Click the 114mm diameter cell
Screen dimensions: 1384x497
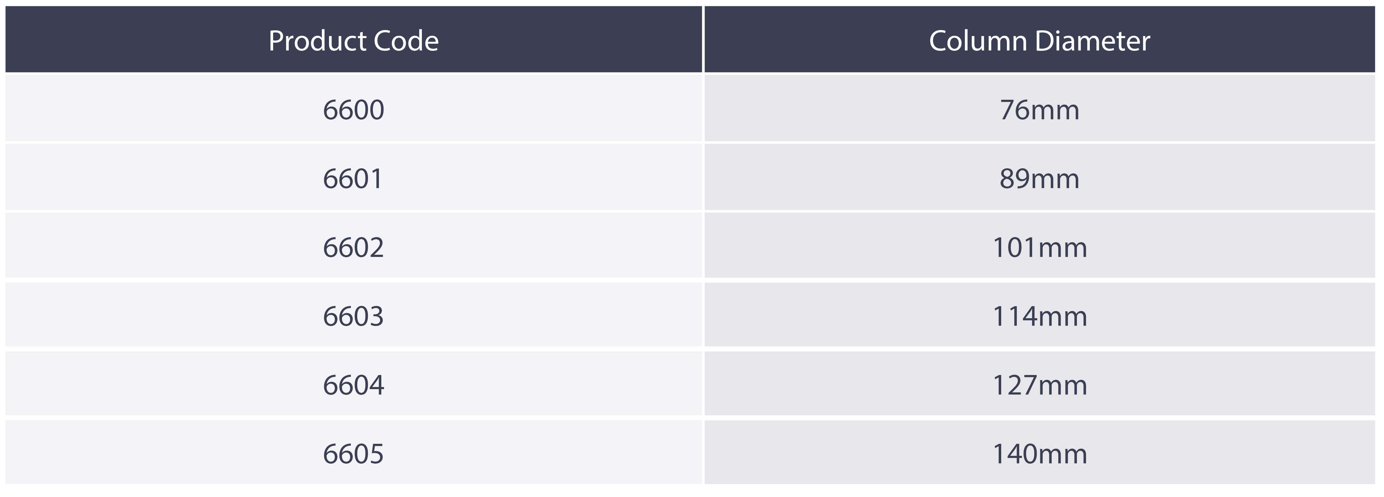1040,314
